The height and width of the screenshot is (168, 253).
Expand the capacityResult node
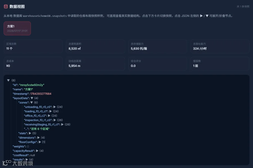(x=37, y=151)
